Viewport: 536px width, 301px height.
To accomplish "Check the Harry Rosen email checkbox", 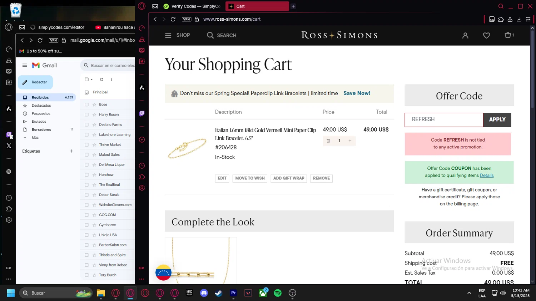I will click(x=86, y=114).
